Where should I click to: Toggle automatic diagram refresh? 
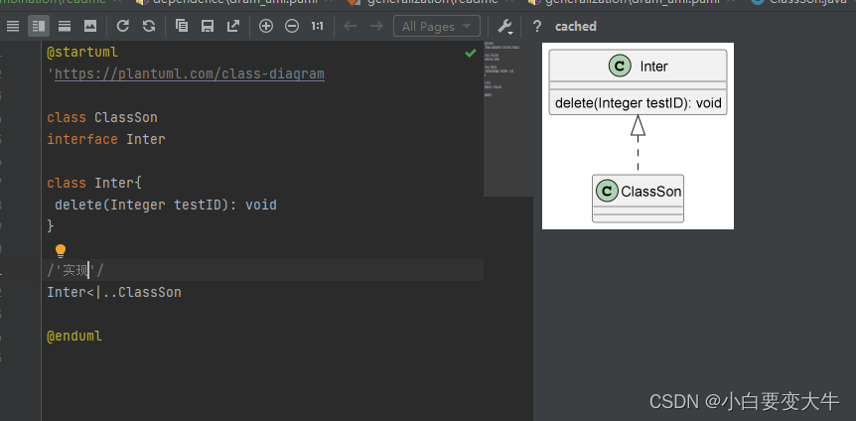(149, 26)
